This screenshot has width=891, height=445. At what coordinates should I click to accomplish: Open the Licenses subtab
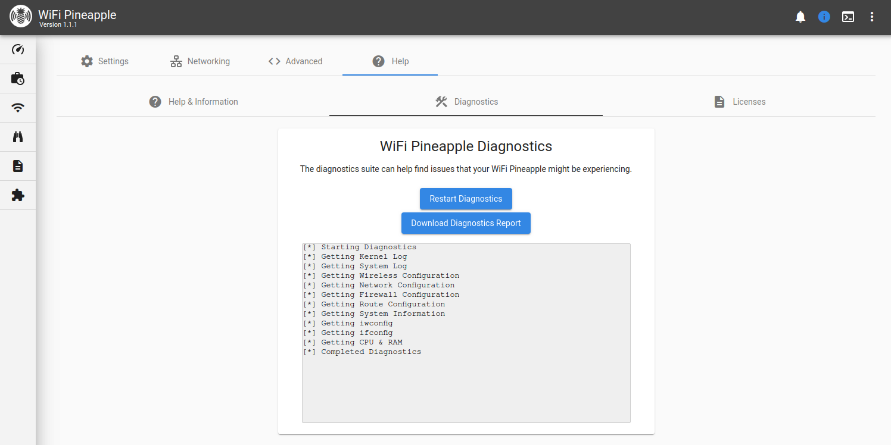[739, 102]
